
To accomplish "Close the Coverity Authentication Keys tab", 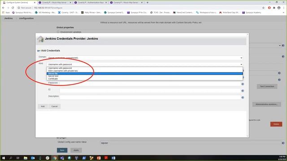I will click(106, 3).
